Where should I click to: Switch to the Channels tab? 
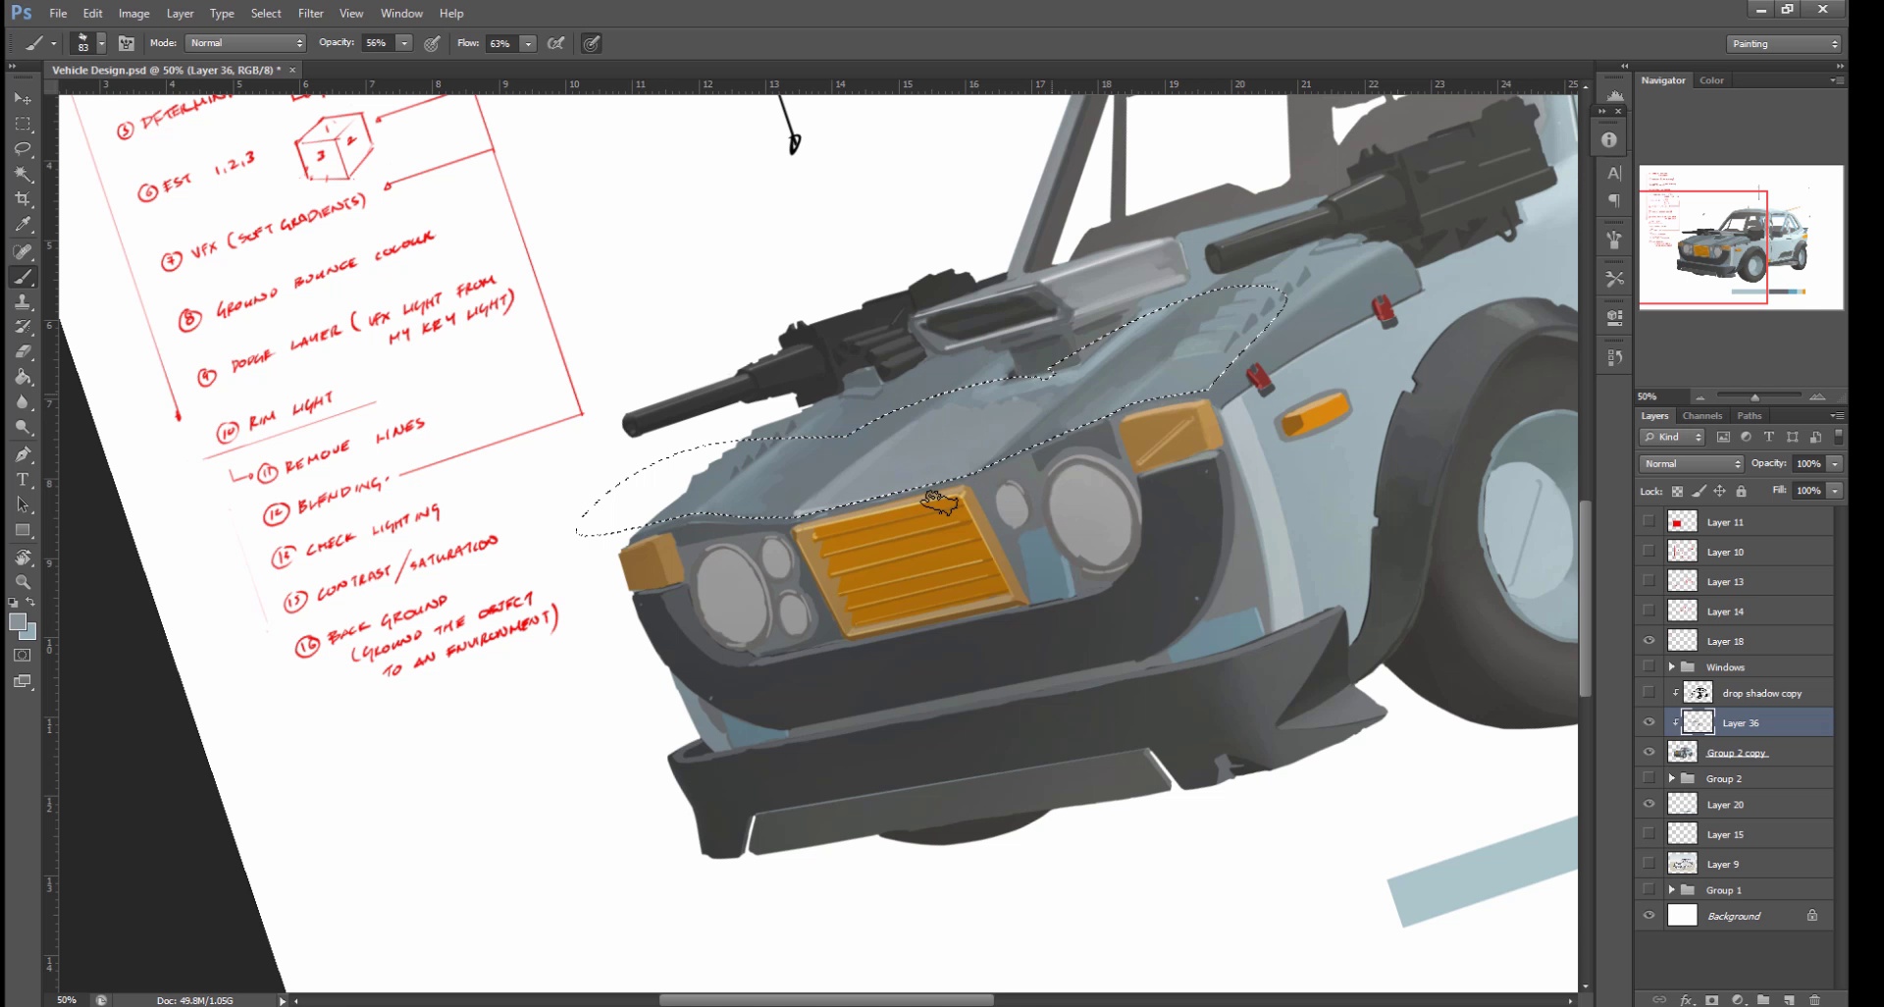pos(1701,416)
